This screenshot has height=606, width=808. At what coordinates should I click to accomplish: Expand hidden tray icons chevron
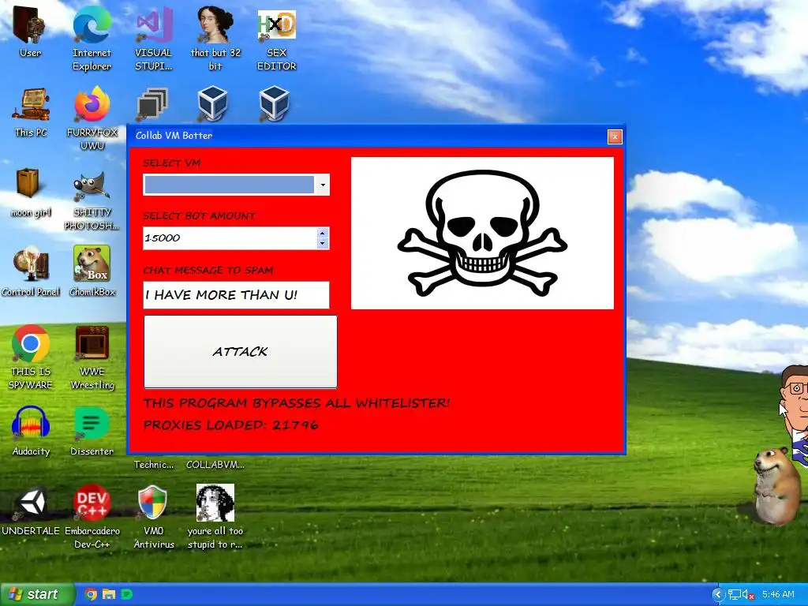tap(718, 595)
